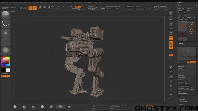This screenshot has height=111, width=198.
Task: Toggle L.Sym local symmetry
Action: pos(171,52)
